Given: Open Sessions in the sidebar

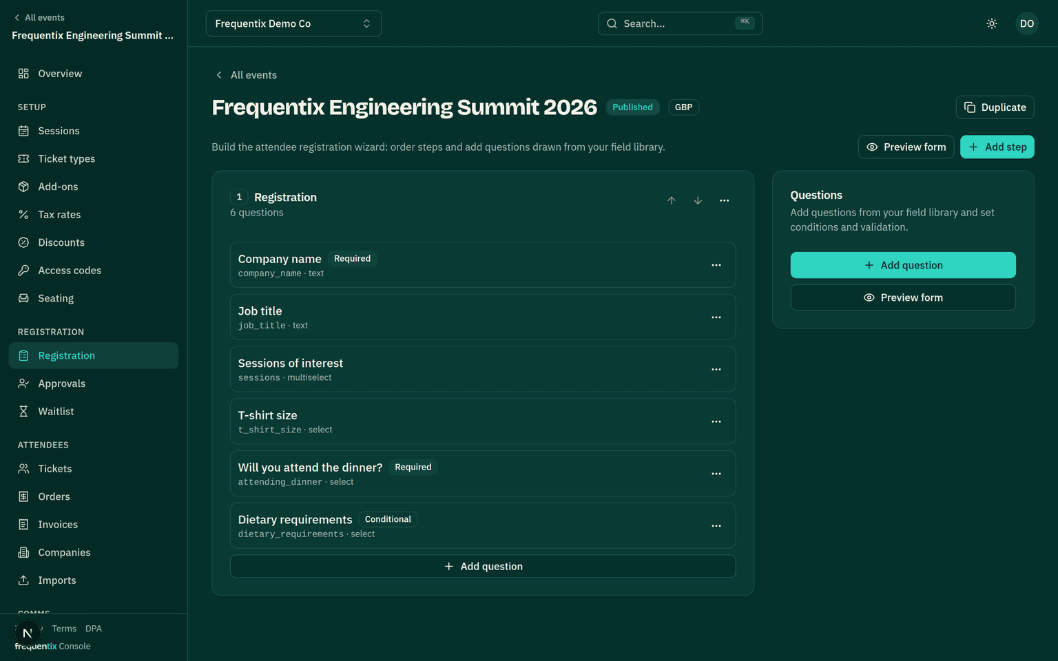Looking at the screenshot, I should click(94, 131).
